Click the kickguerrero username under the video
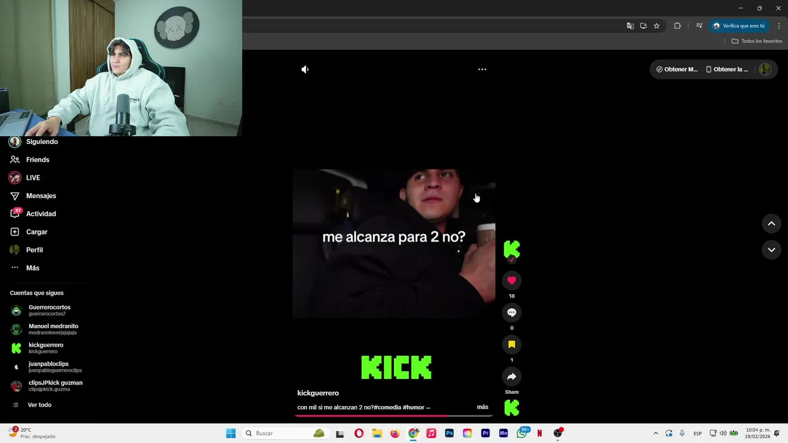788x443 pixels. pyautogui.click(x=318, y=393)
